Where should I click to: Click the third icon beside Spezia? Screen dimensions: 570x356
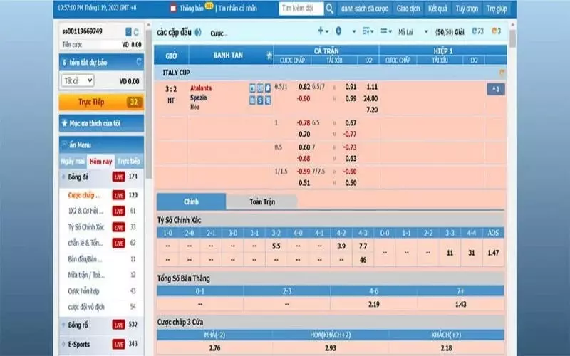pos(268,100)
